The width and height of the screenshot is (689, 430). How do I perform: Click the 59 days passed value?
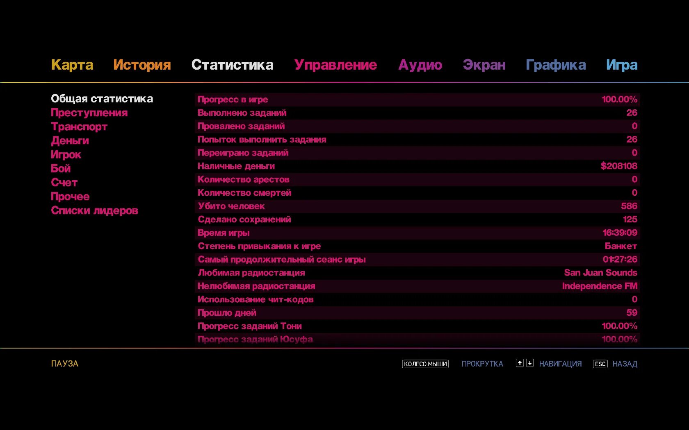coord(632,312)
